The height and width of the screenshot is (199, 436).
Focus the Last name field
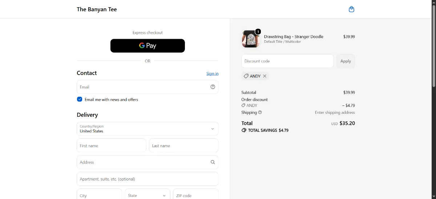(183, 146)
